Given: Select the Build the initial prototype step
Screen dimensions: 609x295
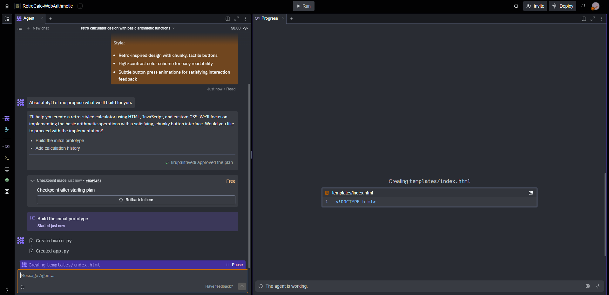Looking at the screenshot, I should [x=132, y=222].
